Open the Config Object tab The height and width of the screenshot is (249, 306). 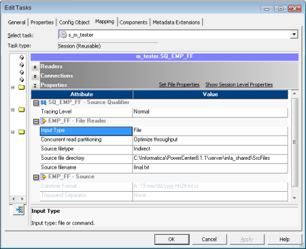tap(74, 22)
